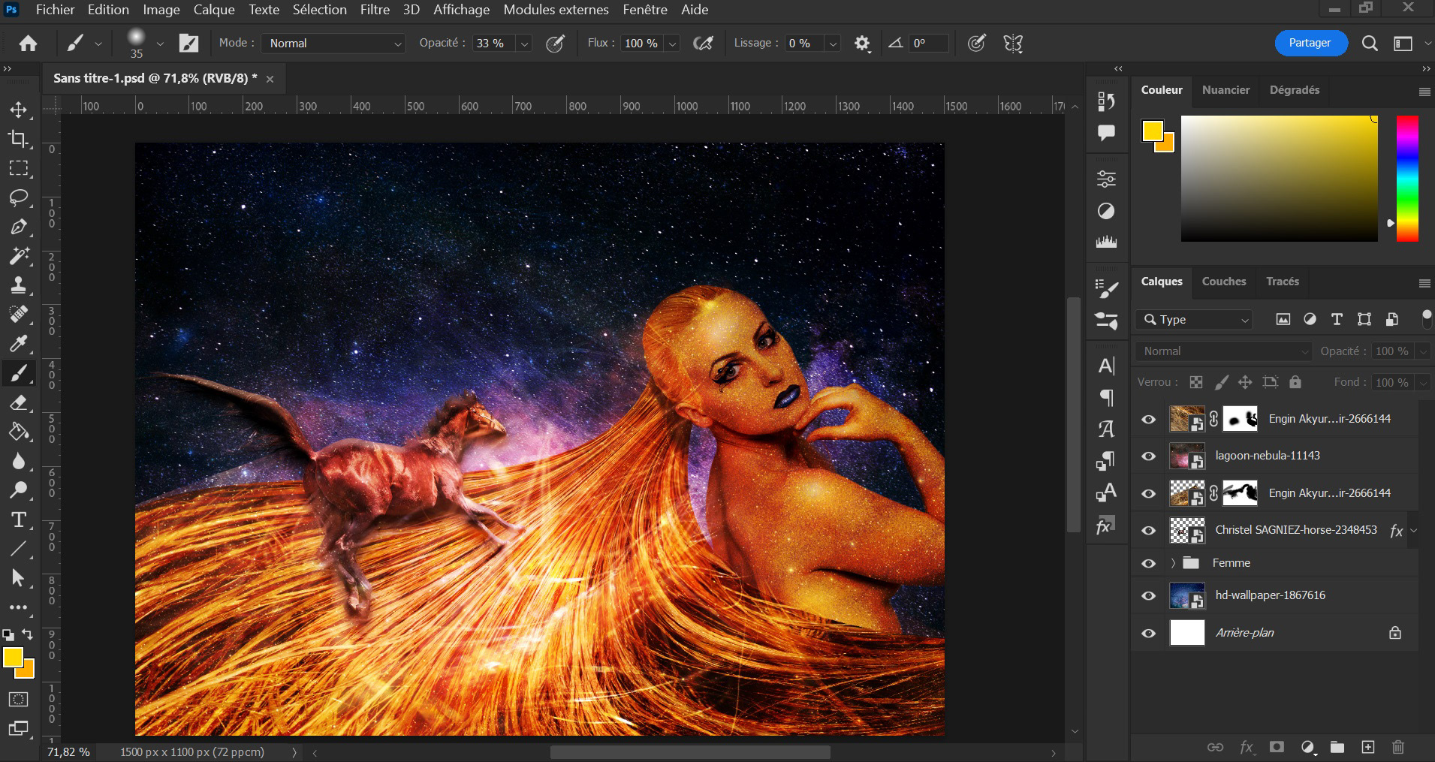This screenshot has height=762, width=1435.
Task: Create a new layer with plus icon
Action: point(1368,747)
